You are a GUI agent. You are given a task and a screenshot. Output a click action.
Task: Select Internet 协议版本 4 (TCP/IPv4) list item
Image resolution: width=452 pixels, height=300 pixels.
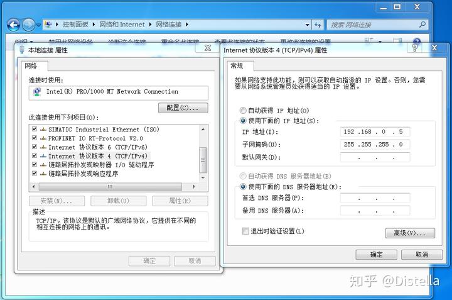(98, 156)
